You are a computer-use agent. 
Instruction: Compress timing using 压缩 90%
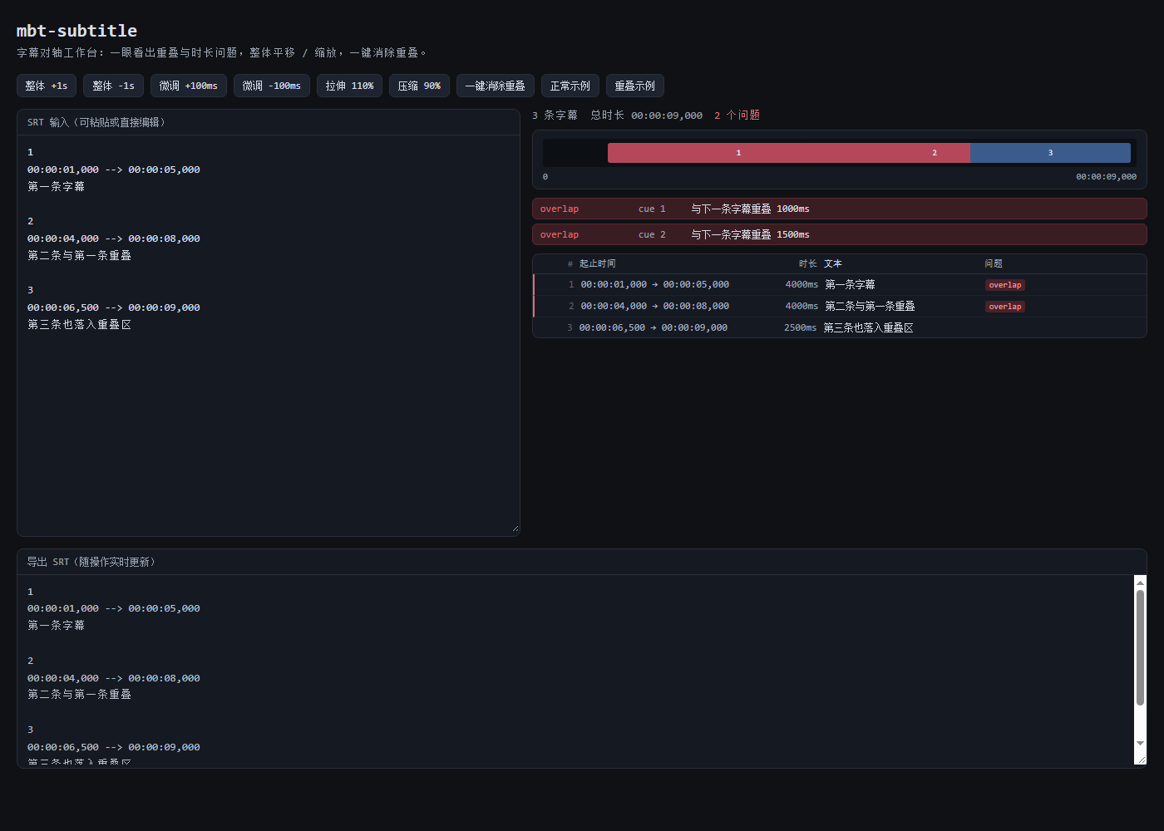click(419, 86)
